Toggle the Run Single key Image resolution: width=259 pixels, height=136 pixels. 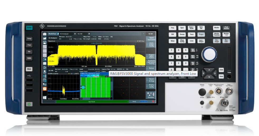[217, 41]
